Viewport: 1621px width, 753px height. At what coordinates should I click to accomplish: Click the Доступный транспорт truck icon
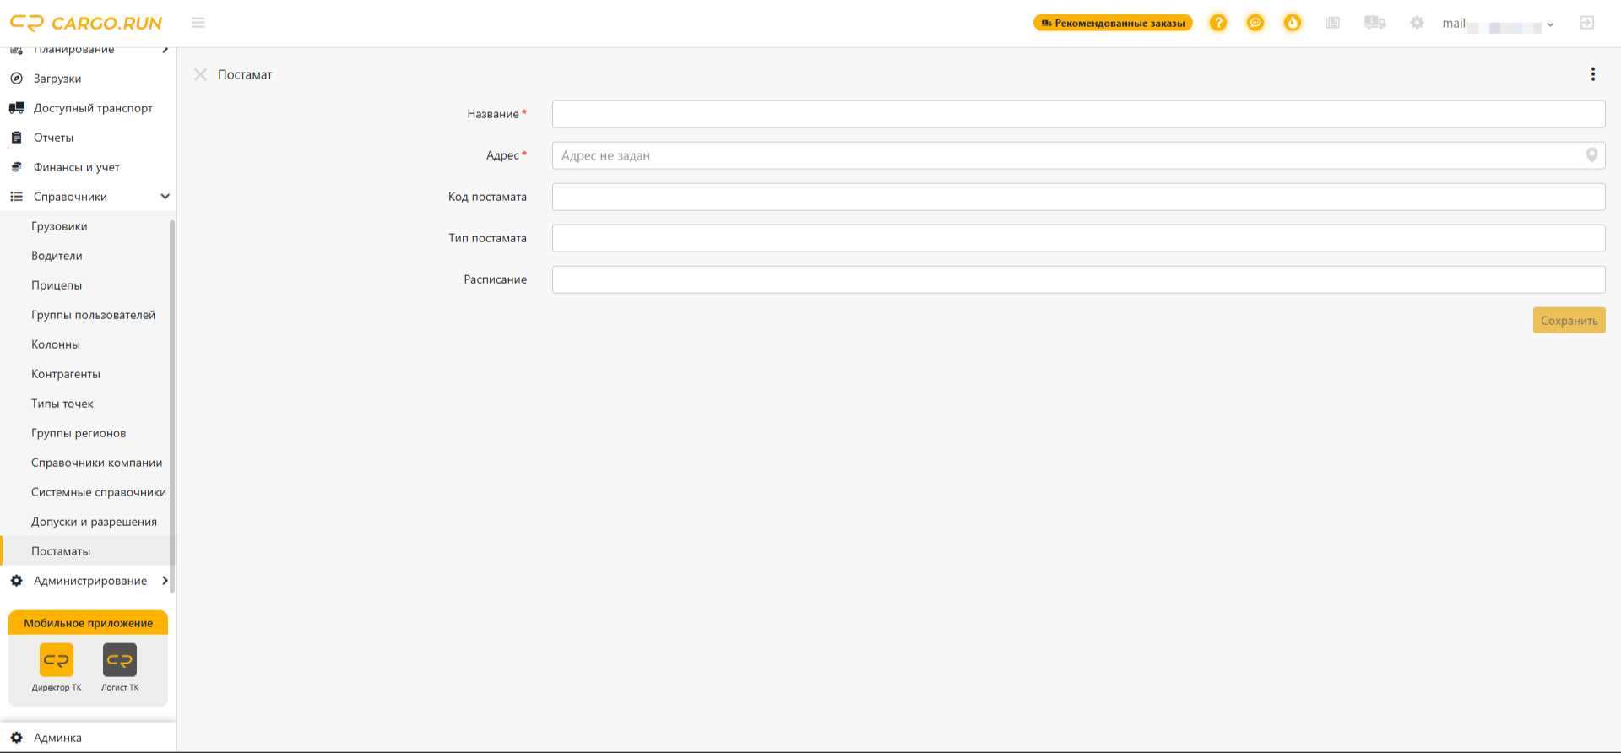pos(16,108)
